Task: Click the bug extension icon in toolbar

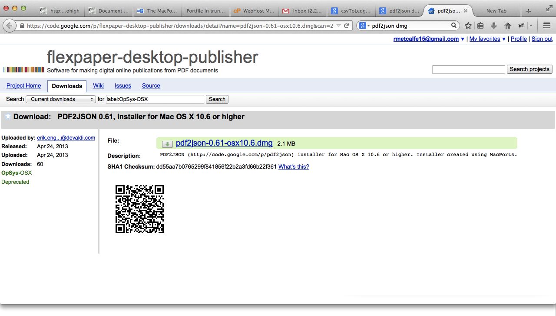Action: click(x=521, y=26)
